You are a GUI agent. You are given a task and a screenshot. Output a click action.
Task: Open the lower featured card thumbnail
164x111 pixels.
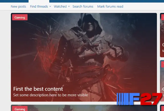pos(83,108)
